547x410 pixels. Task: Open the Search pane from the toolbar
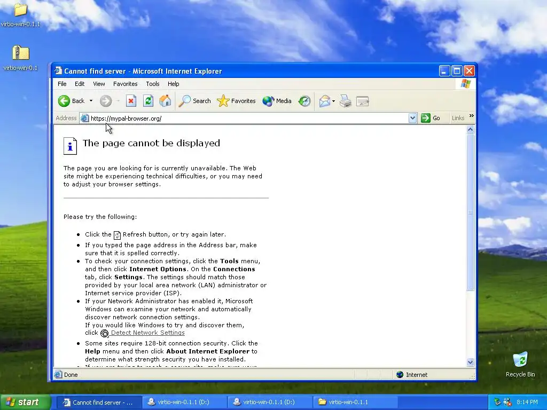point(194,101)
